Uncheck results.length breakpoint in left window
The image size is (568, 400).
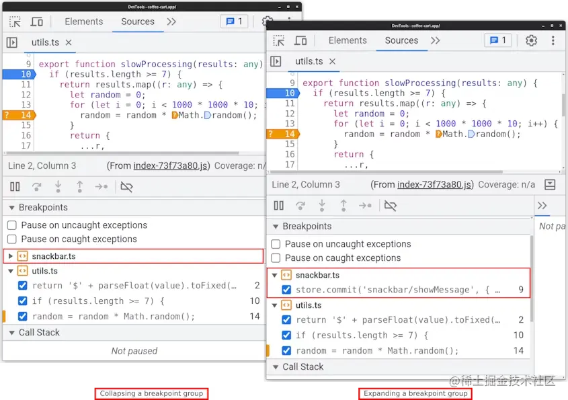click(x=22, y=301)
